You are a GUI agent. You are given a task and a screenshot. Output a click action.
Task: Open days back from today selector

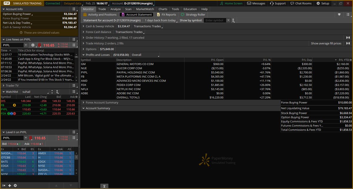(161, 21)
